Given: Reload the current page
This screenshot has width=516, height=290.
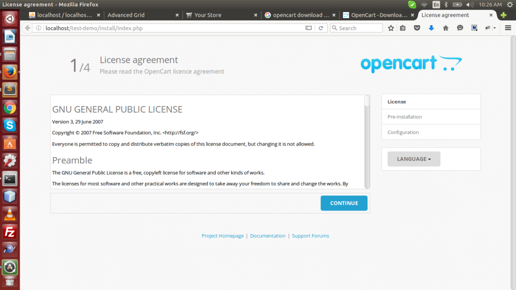Looking at the screenshot, I should 321,28.
